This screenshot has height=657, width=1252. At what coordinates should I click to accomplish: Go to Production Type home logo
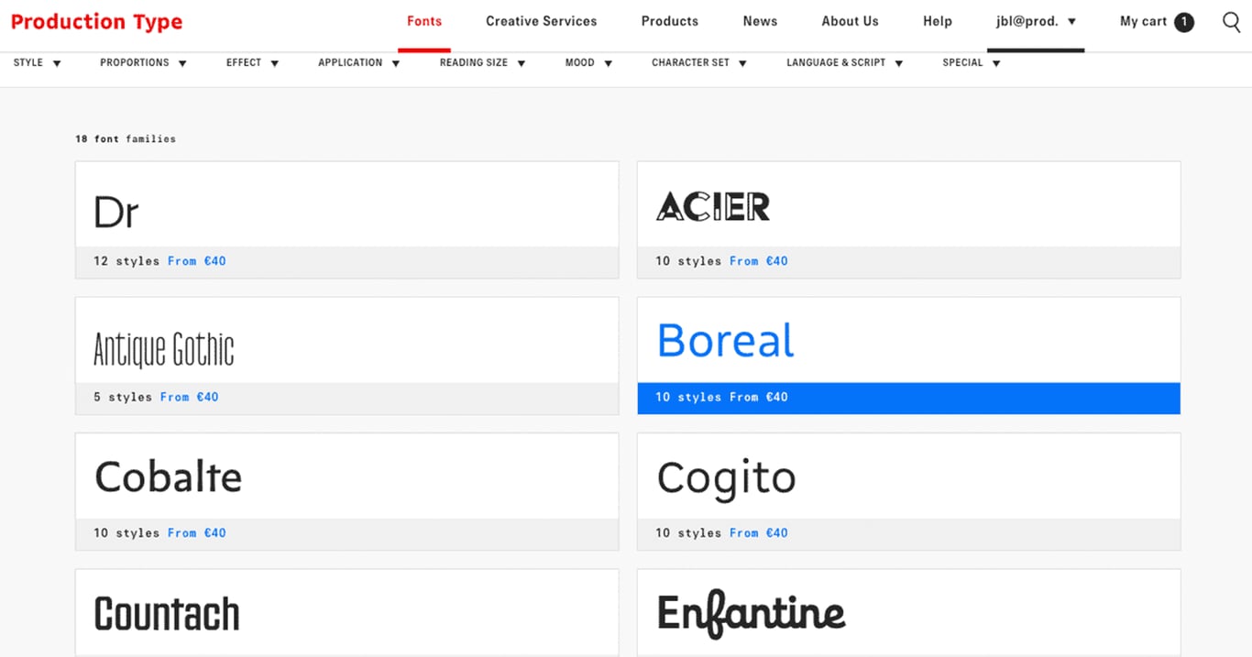(96, 22)
